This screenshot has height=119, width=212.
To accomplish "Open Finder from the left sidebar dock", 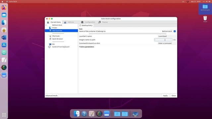I will coord(4,22).
